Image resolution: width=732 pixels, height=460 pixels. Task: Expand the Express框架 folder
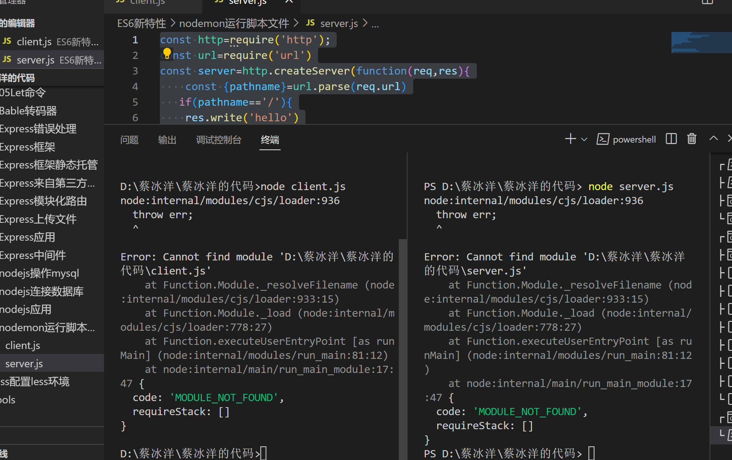pyautogui.click(x=52, y=147)
